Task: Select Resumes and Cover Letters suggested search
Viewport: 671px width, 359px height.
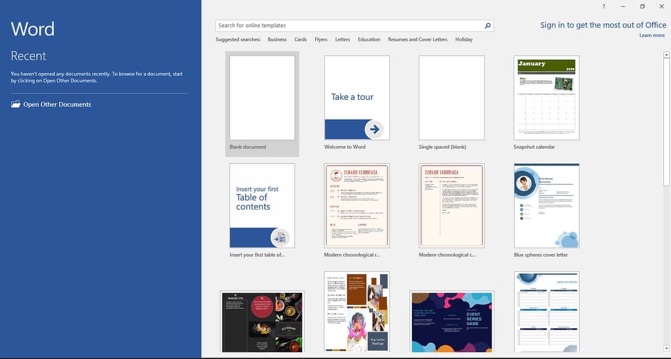Action: pyautogui.click(x=417, y=39)
